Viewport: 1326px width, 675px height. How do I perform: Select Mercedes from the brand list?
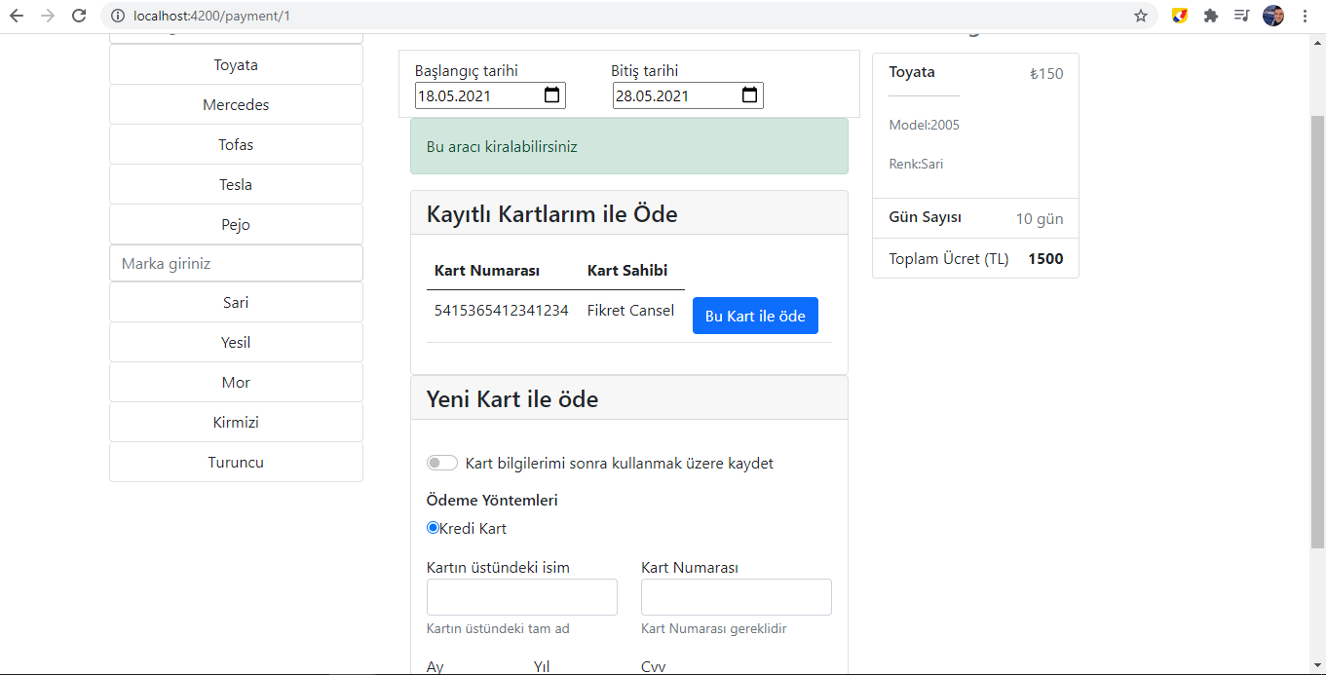[236, 104]
